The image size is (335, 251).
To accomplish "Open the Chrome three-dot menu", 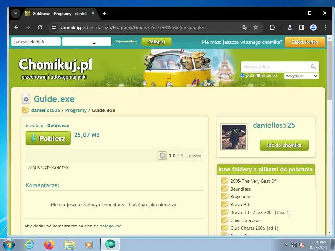I will [x=325, y=27].
